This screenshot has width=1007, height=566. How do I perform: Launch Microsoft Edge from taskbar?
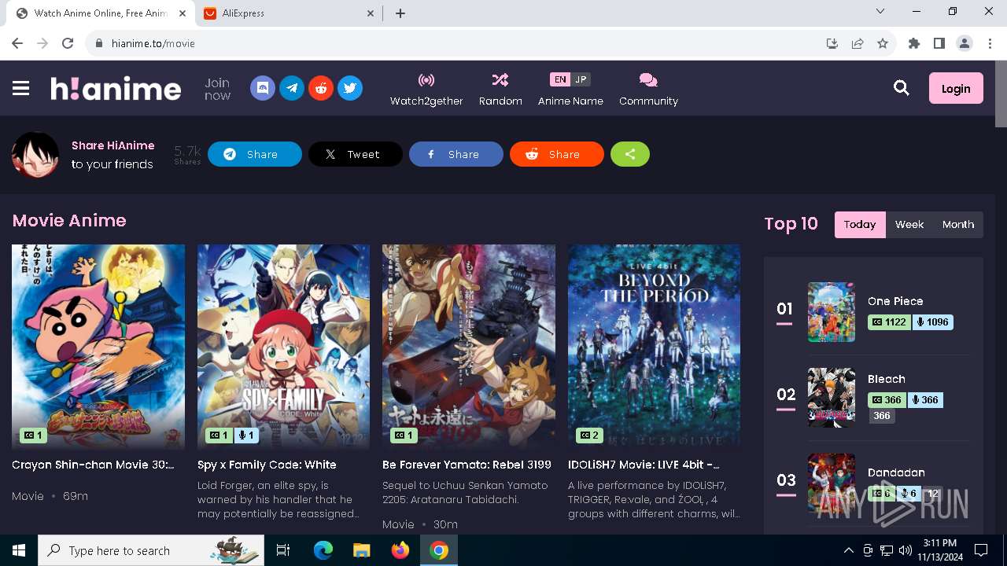coord(323,550)
